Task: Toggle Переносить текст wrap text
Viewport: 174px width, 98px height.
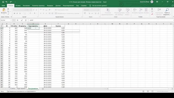Action: (x=62, y=10)
